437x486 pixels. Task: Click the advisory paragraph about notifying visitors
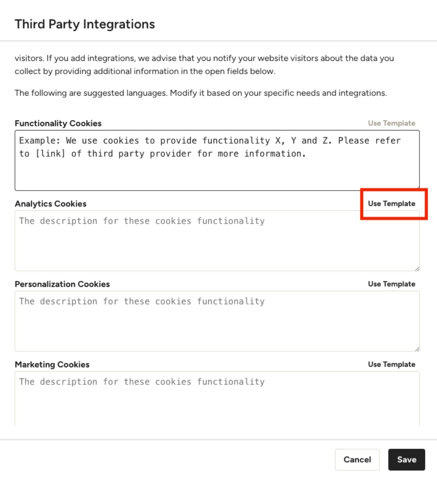click(204, 65)
